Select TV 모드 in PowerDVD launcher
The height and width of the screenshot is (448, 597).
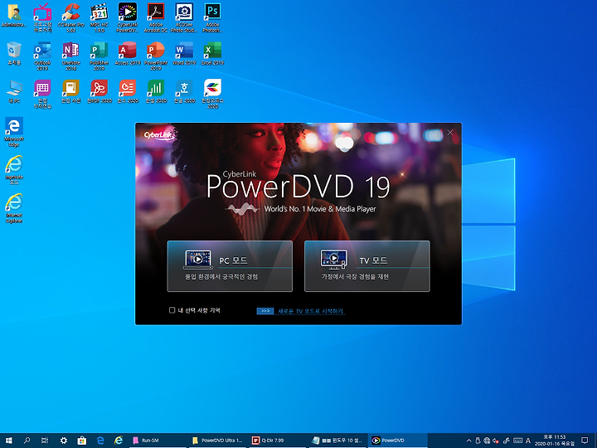(x=367, y=266)
